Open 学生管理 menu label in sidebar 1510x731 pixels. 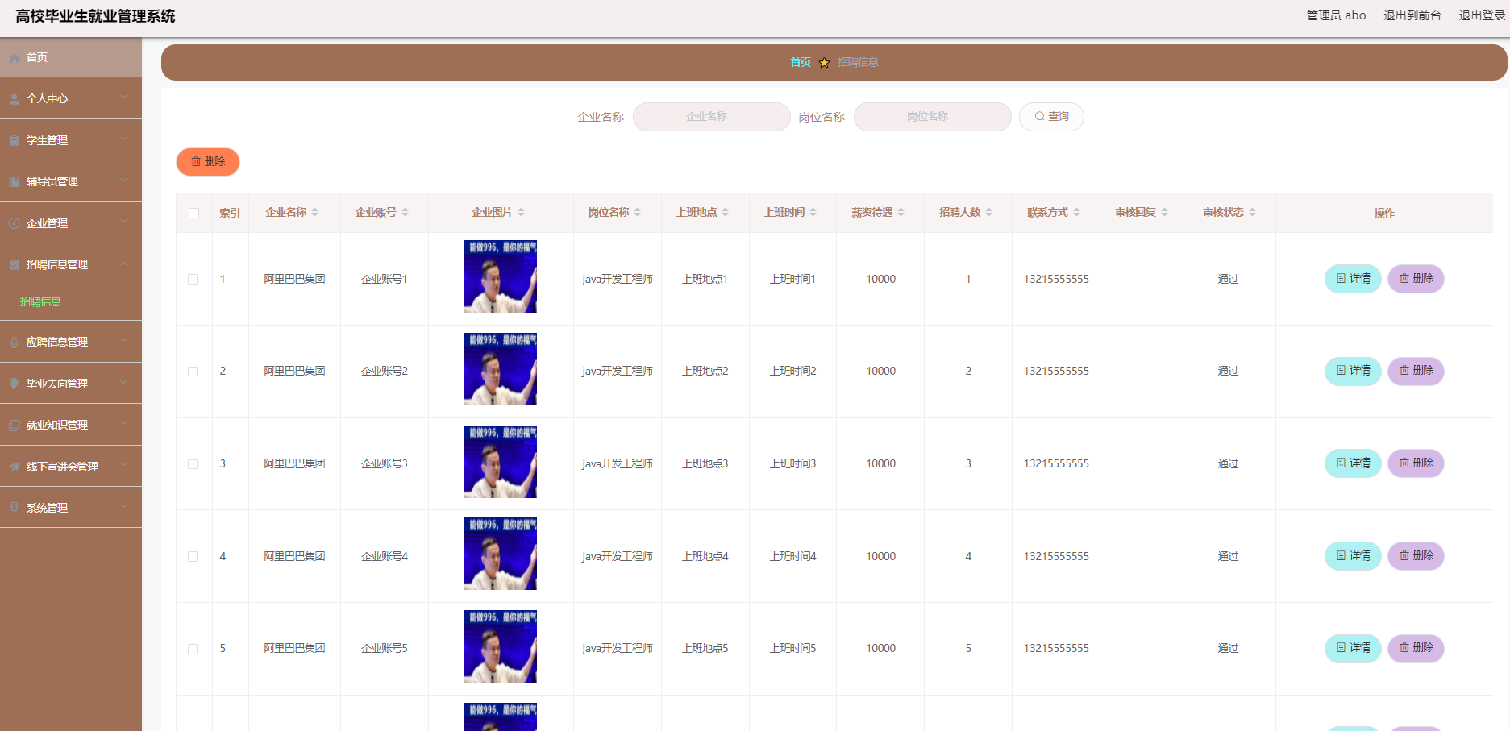click(47, 140)
